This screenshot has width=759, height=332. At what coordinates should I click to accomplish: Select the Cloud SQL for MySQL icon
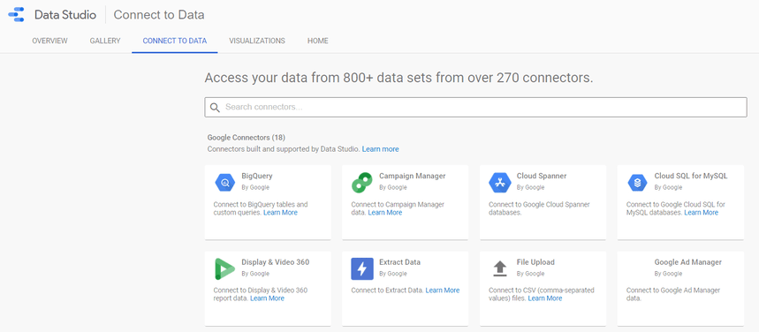[x=637, y=183]
